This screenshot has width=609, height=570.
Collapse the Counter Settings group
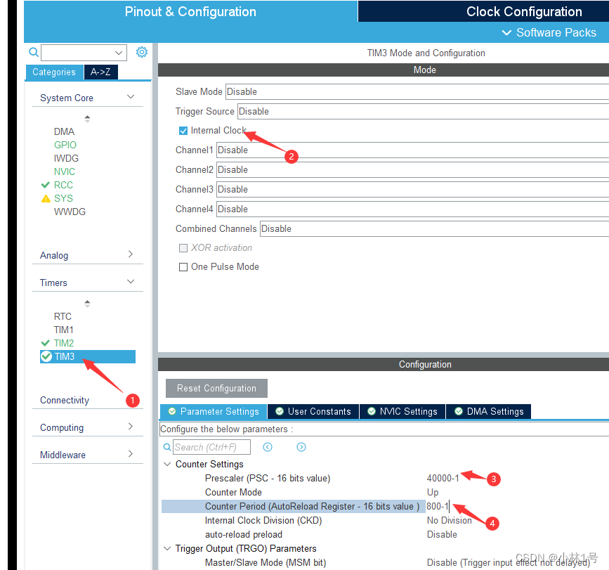click(x=167, y=464)
